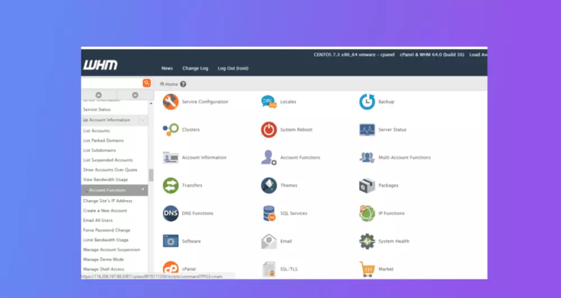561x298 pixels.
Task: Open Manage Shell Access in sidebar
Action: click(104, 269)
